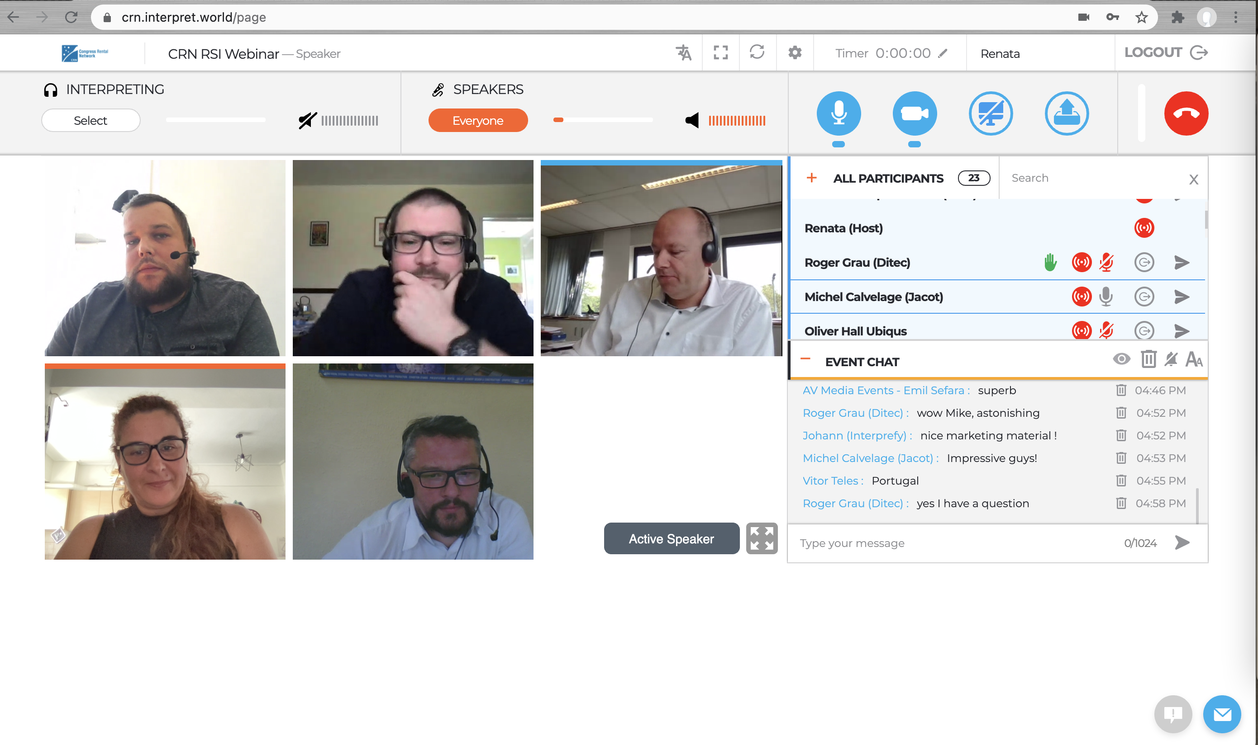This screenshot has height=745, width=1258.
Task: Open the language translation icon in header
Action: [683, 53]
